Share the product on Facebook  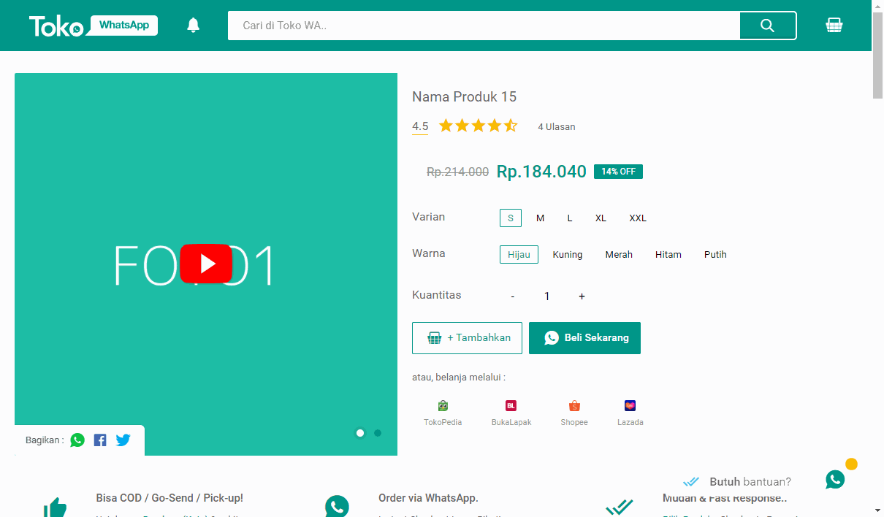[99, 440]
